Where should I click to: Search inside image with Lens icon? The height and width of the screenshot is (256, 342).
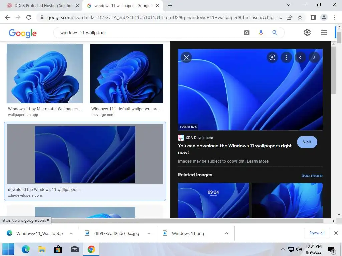[x=272, y=57]
